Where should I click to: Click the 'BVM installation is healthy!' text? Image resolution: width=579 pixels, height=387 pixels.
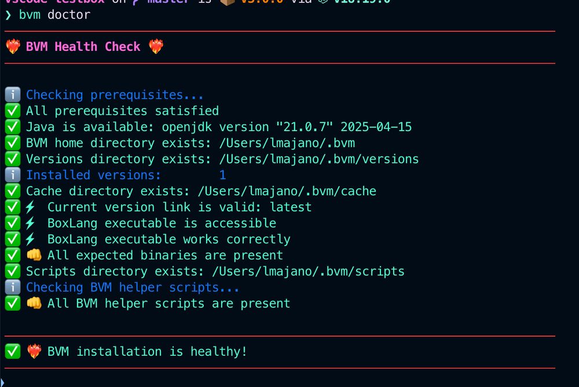click(147, 351)
